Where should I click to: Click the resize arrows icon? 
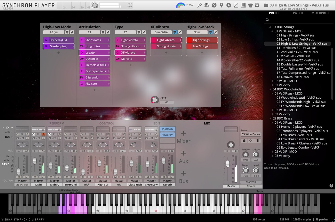[236, 5]
